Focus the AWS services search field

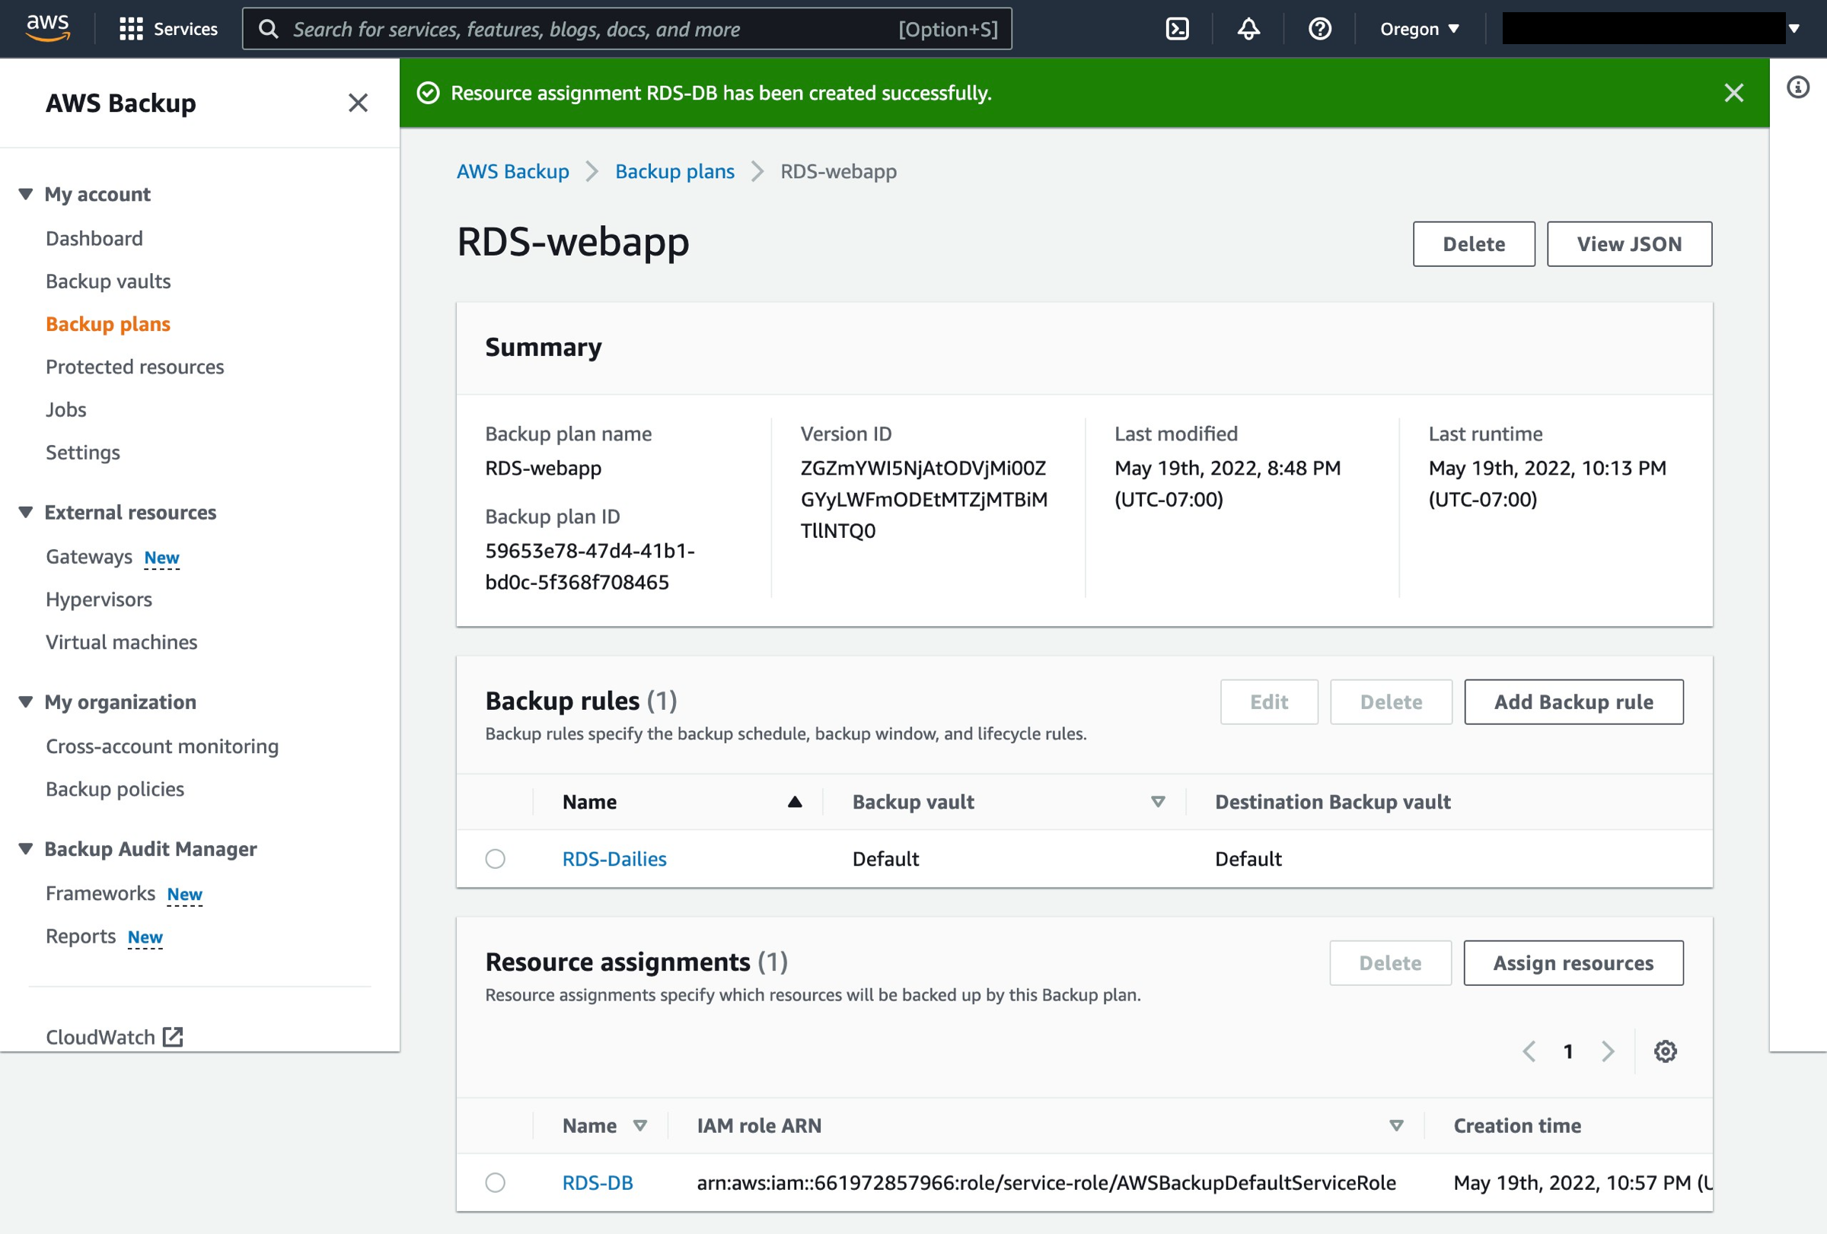627,29
